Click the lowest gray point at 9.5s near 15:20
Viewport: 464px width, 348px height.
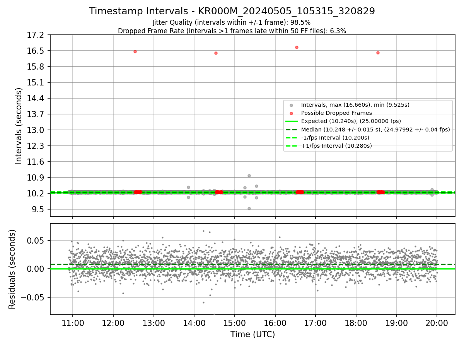(x=249, y=208)
